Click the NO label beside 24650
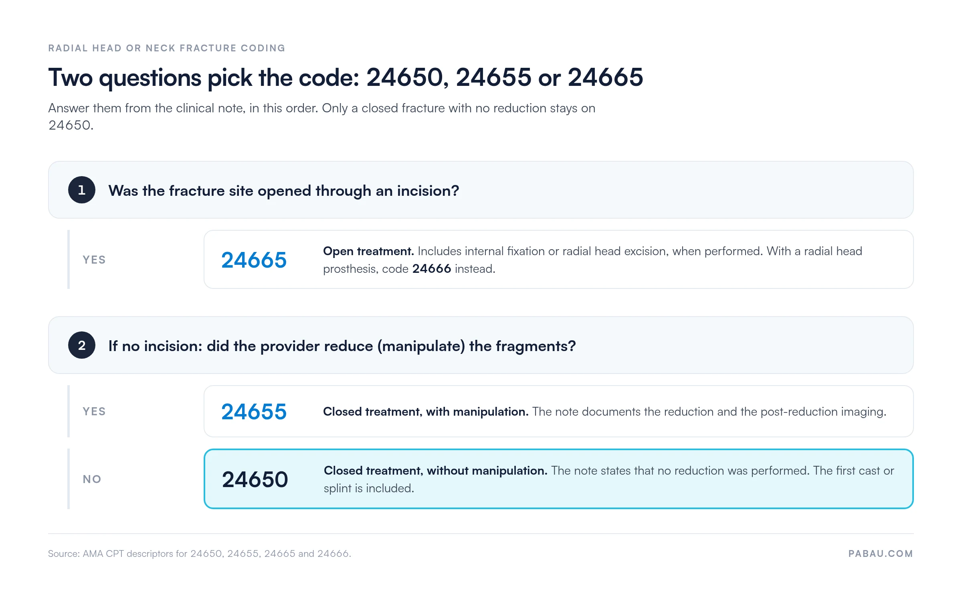This screenshot has width=962, height=593. (92, 479)
